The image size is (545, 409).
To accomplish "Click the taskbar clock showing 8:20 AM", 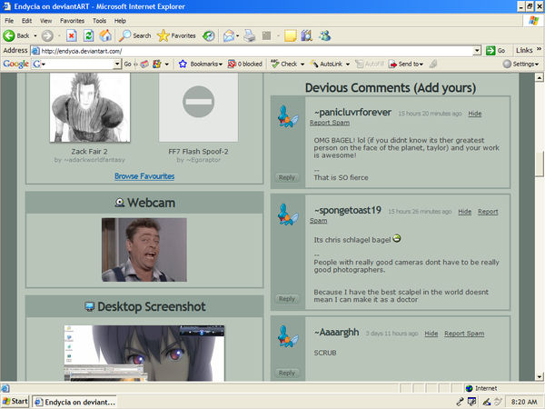I will click(524, 402).
